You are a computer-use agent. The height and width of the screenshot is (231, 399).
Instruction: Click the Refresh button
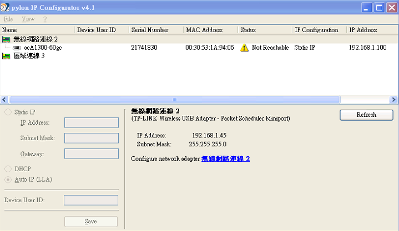[366, 115]
